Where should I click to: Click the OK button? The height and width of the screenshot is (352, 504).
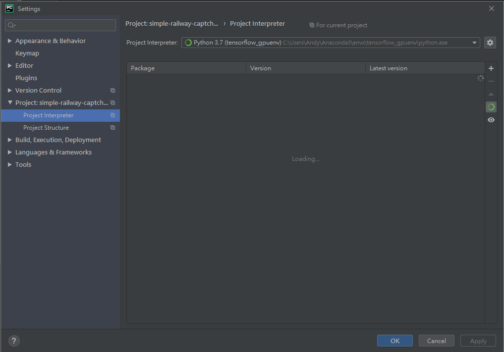pos(394,341)
